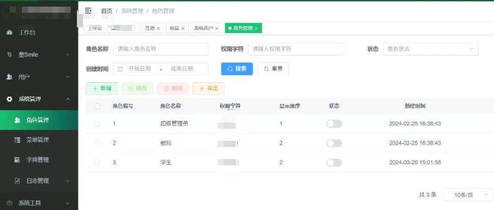Click the 系统工具 briefcase icon
Viewport: 494px width, 210px height.
(10, 203)
